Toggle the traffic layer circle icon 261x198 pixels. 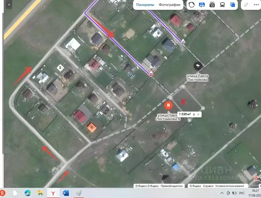click(192, 5)
